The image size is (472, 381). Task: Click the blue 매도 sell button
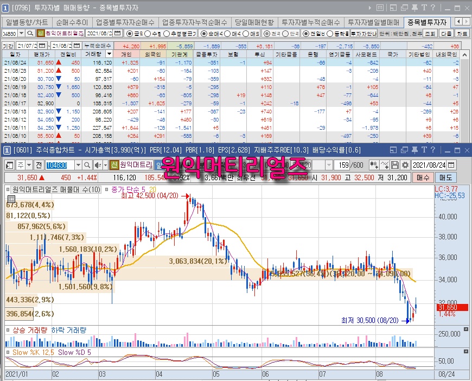(445, 177)
